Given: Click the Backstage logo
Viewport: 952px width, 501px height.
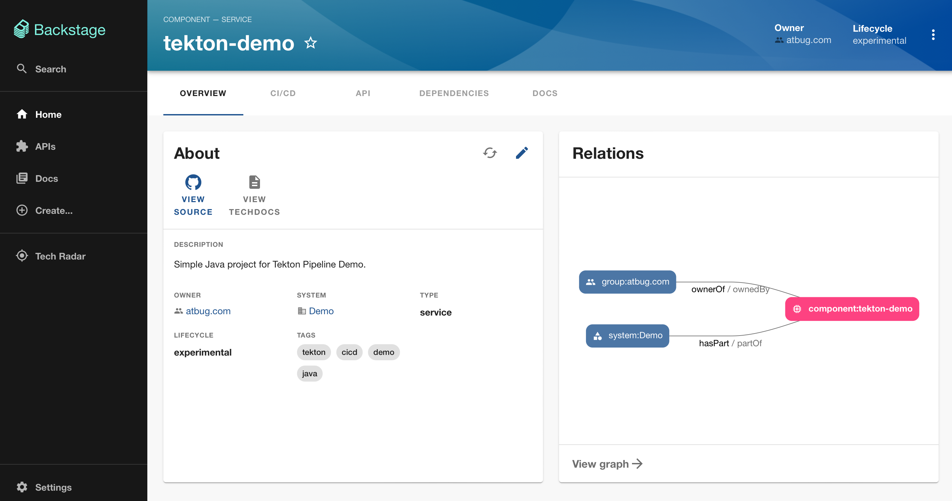Looking at the screenshot, I should pos(60,30).
